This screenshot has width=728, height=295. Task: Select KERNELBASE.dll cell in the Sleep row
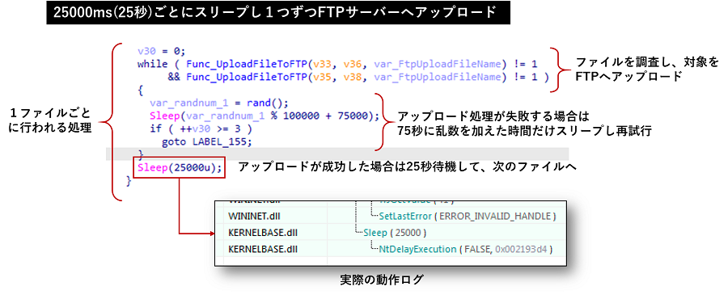click(263, 233)
